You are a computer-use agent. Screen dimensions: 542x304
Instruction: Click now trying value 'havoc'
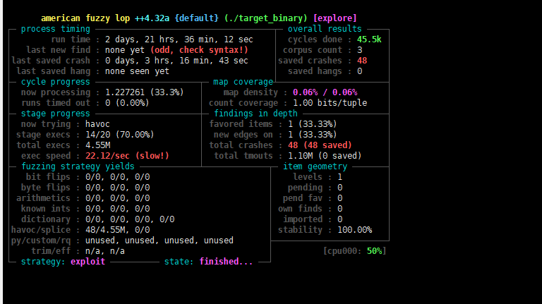pyautogui.click(x=97, y=124)
